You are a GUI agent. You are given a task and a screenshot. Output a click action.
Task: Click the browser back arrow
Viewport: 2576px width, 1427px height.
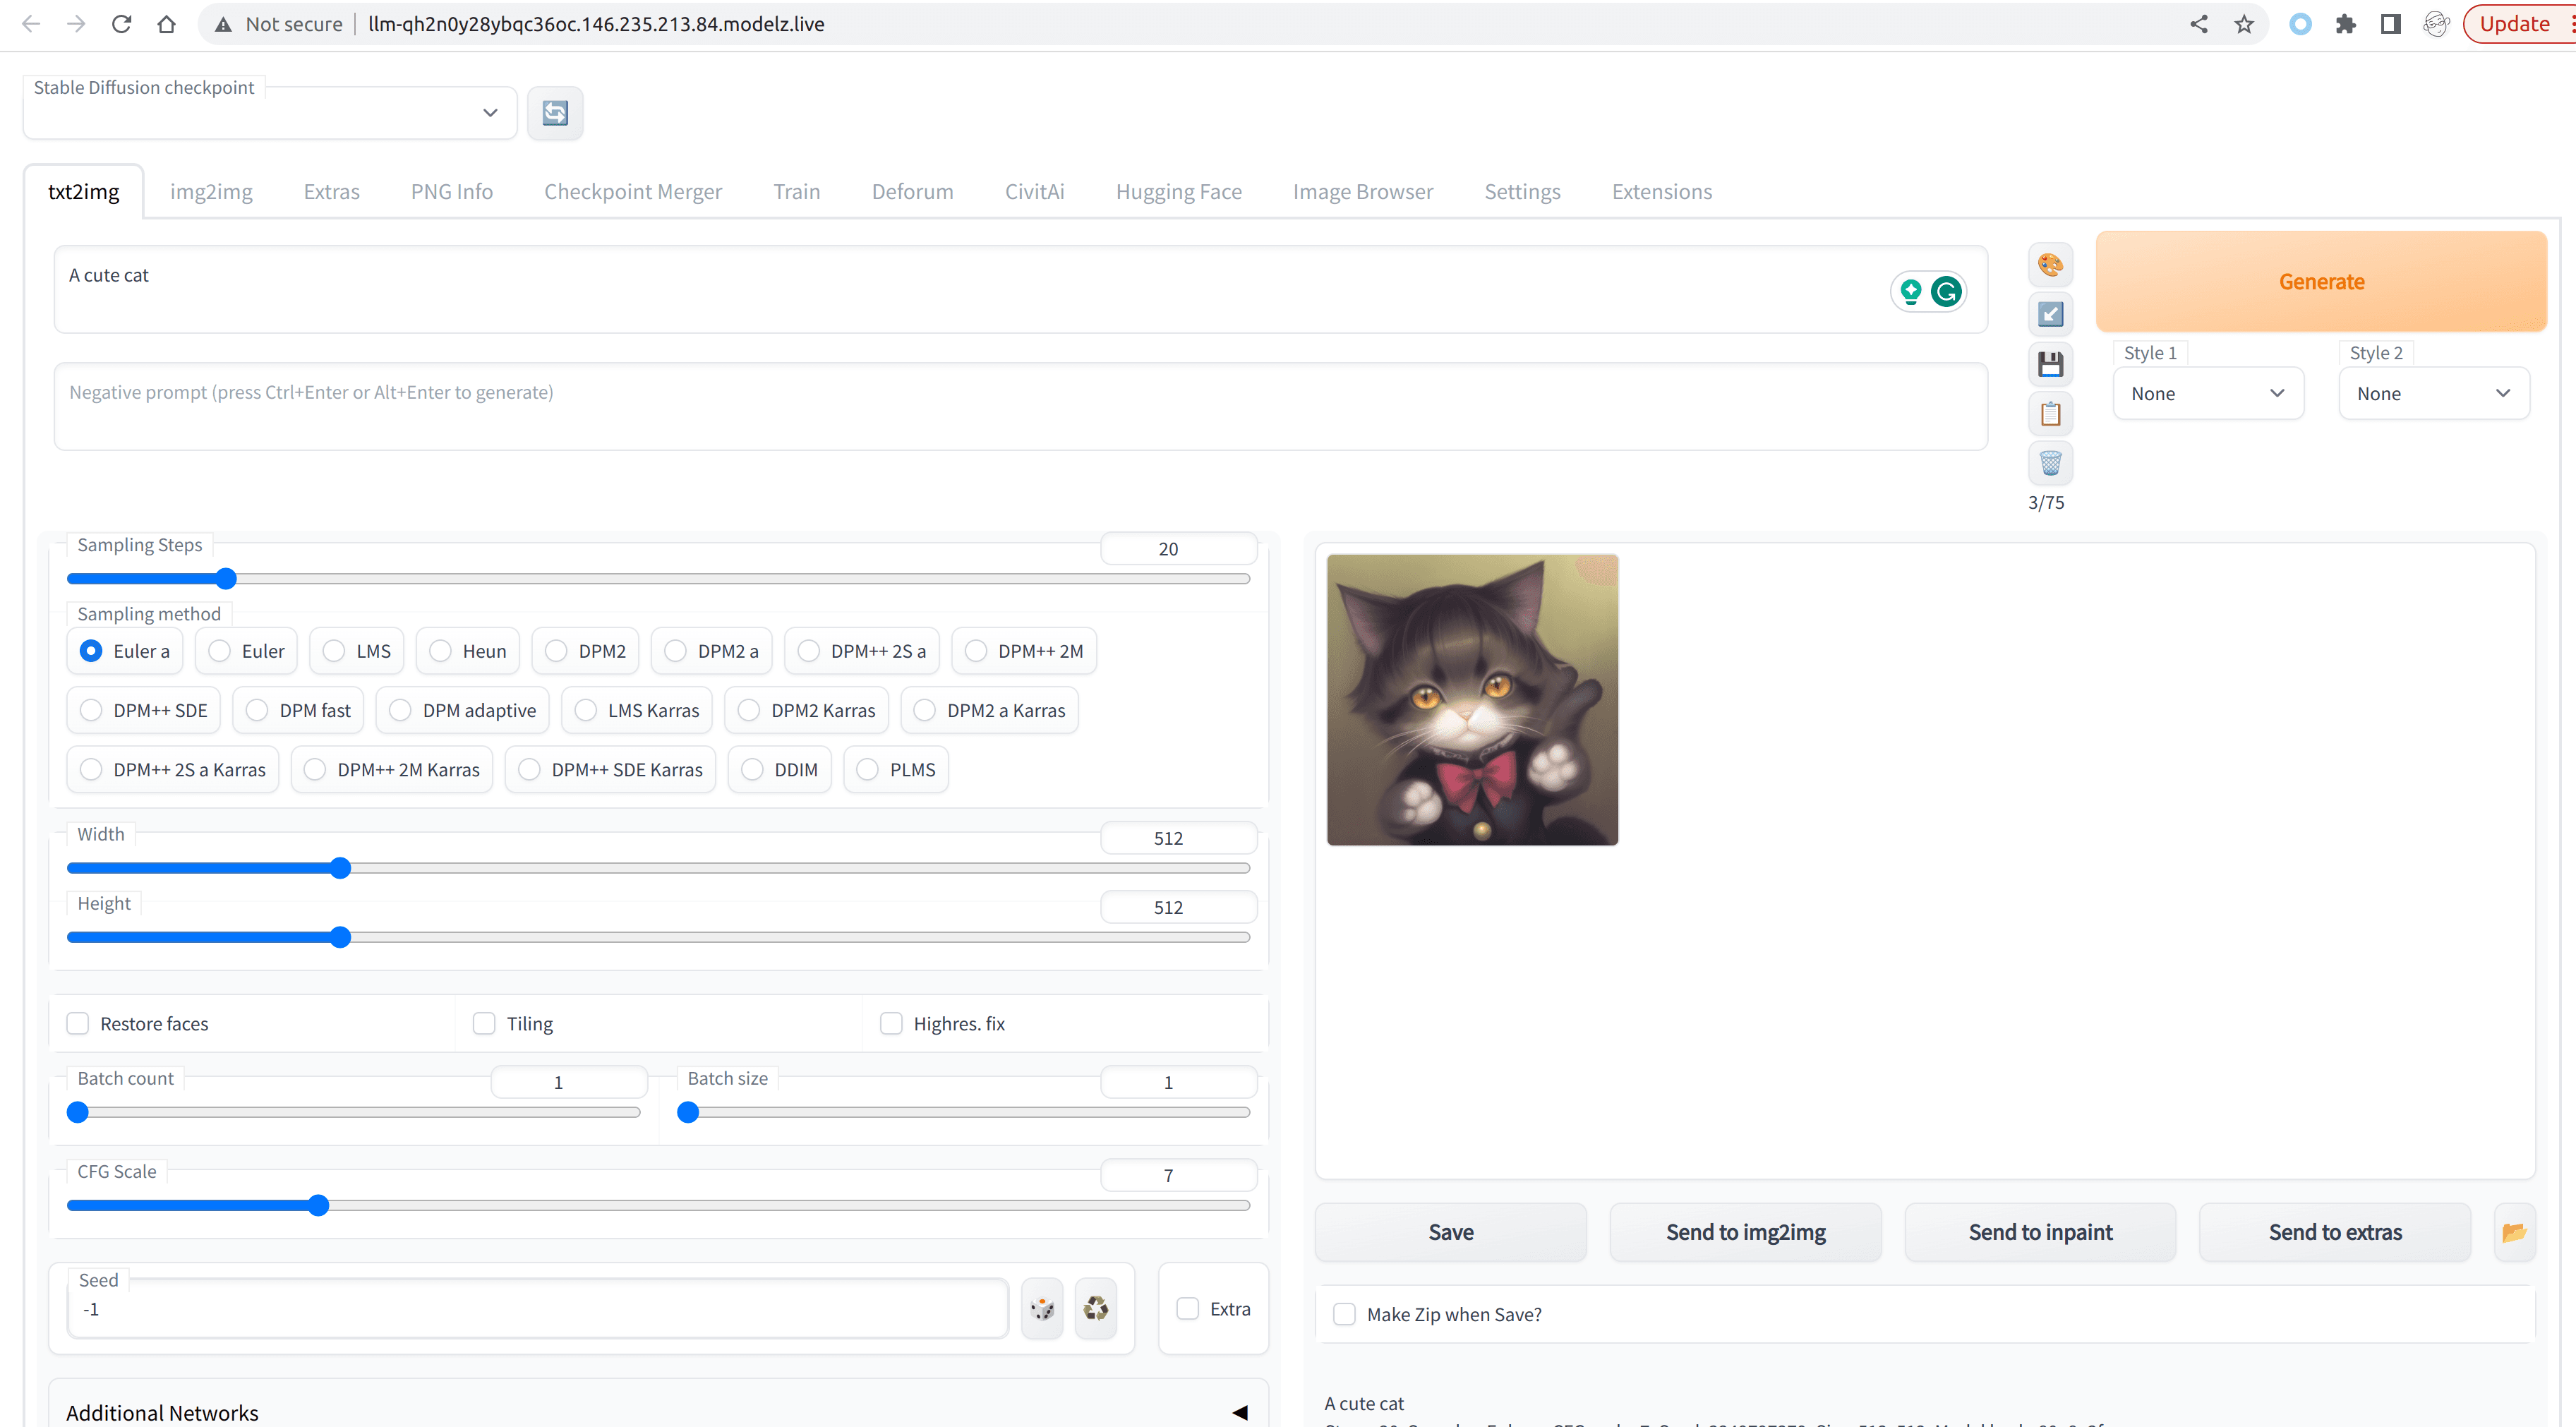[31, 24]
